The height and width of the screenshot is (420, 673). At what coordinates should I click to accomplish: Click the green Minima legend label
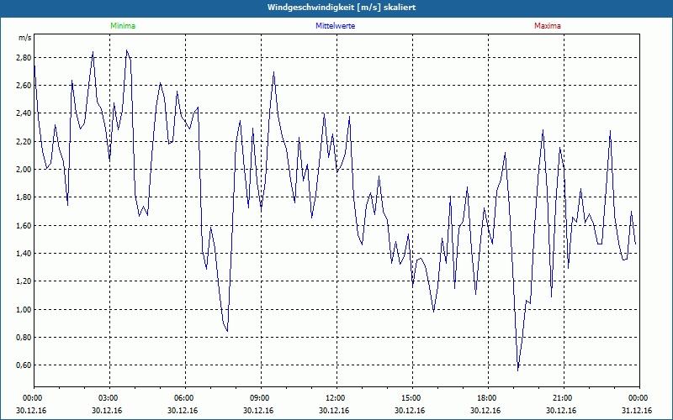pyautogui.click(x=123, y=26)
